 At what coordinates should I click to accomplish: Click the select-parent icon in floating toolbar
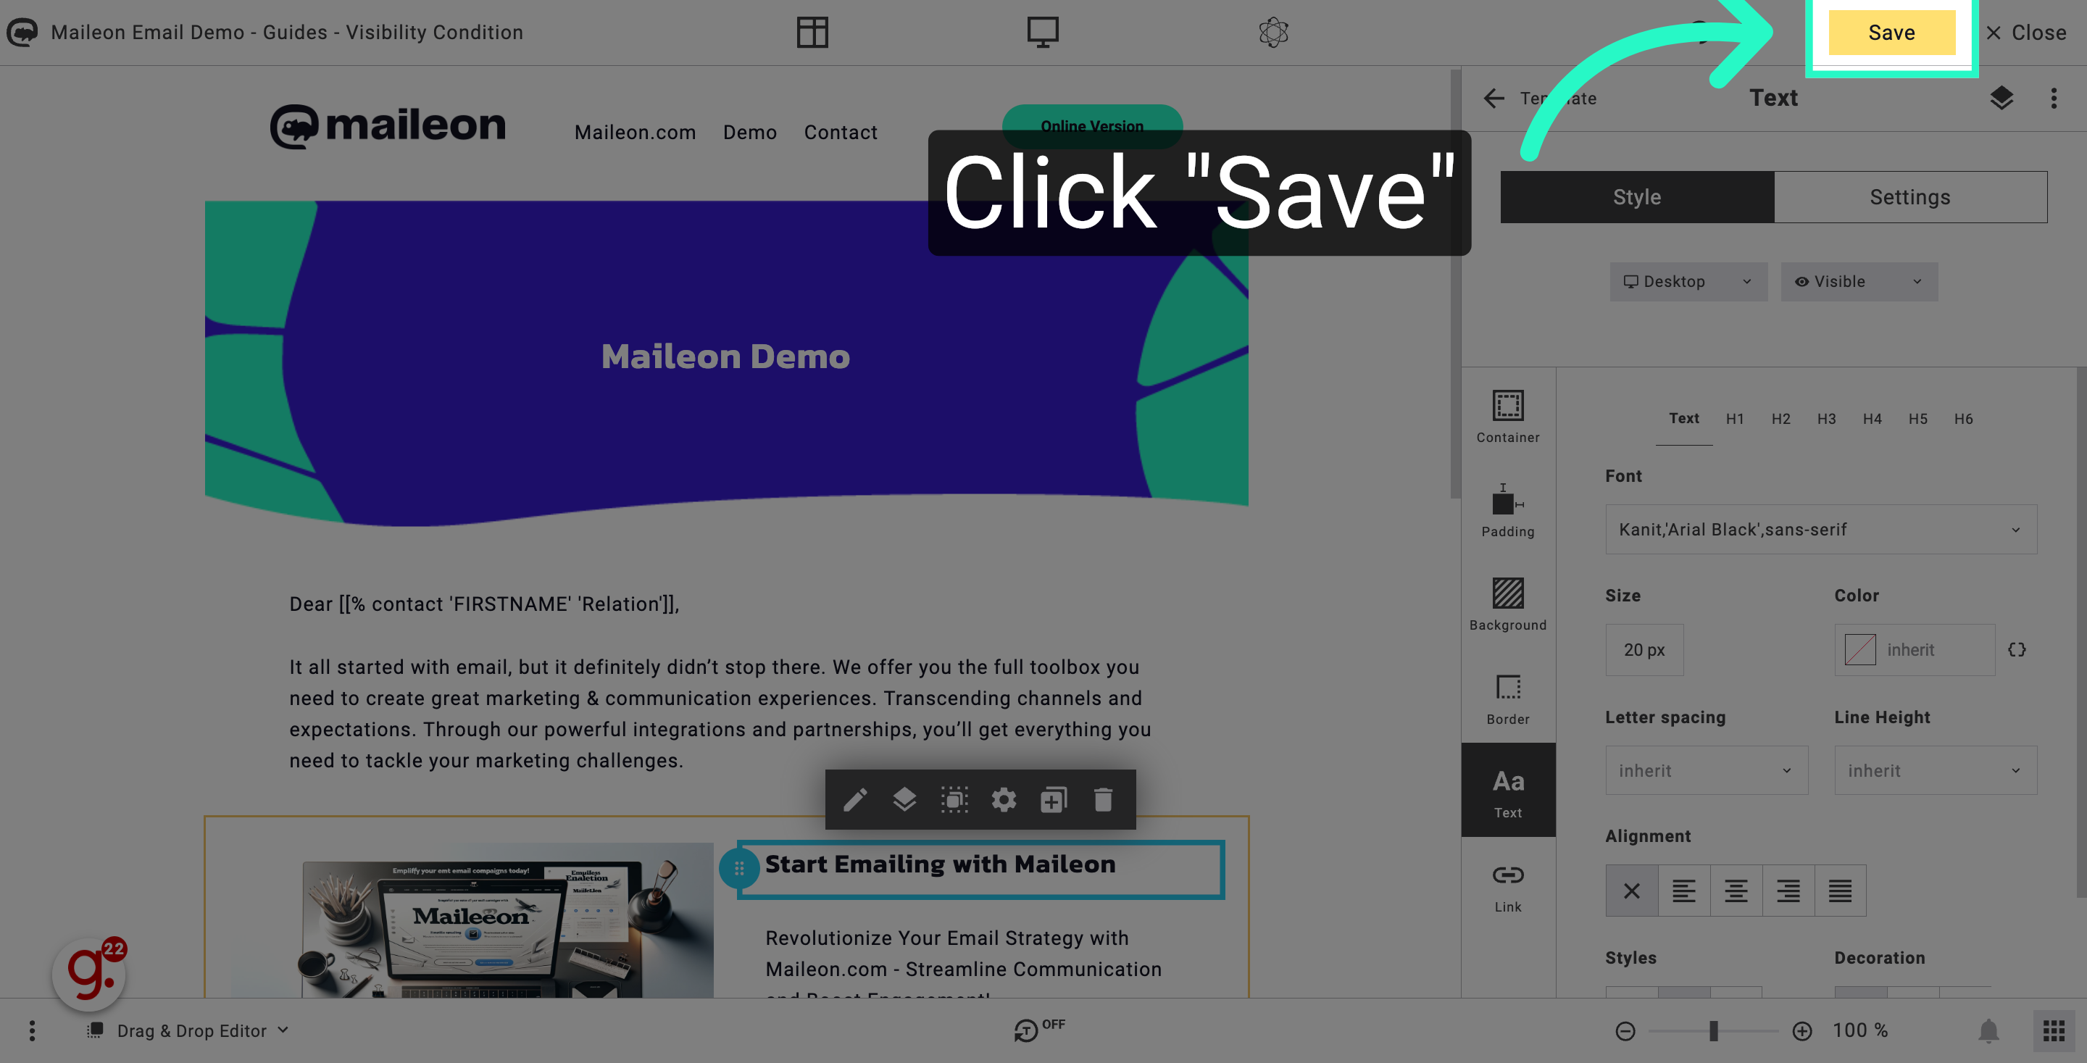pos(954,800)
